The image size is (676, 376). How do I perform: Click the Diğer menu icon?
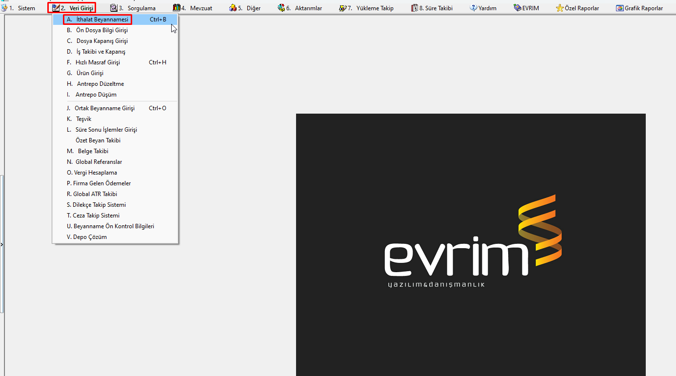233,8
